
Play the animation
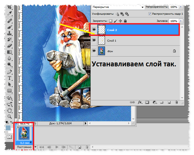(x=57, y=147)
